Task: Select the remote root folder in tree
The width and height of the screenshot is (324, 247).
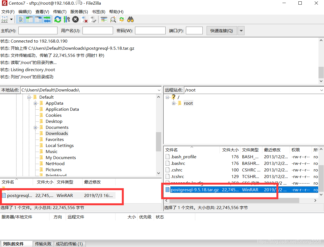Action: pos(188,103)
